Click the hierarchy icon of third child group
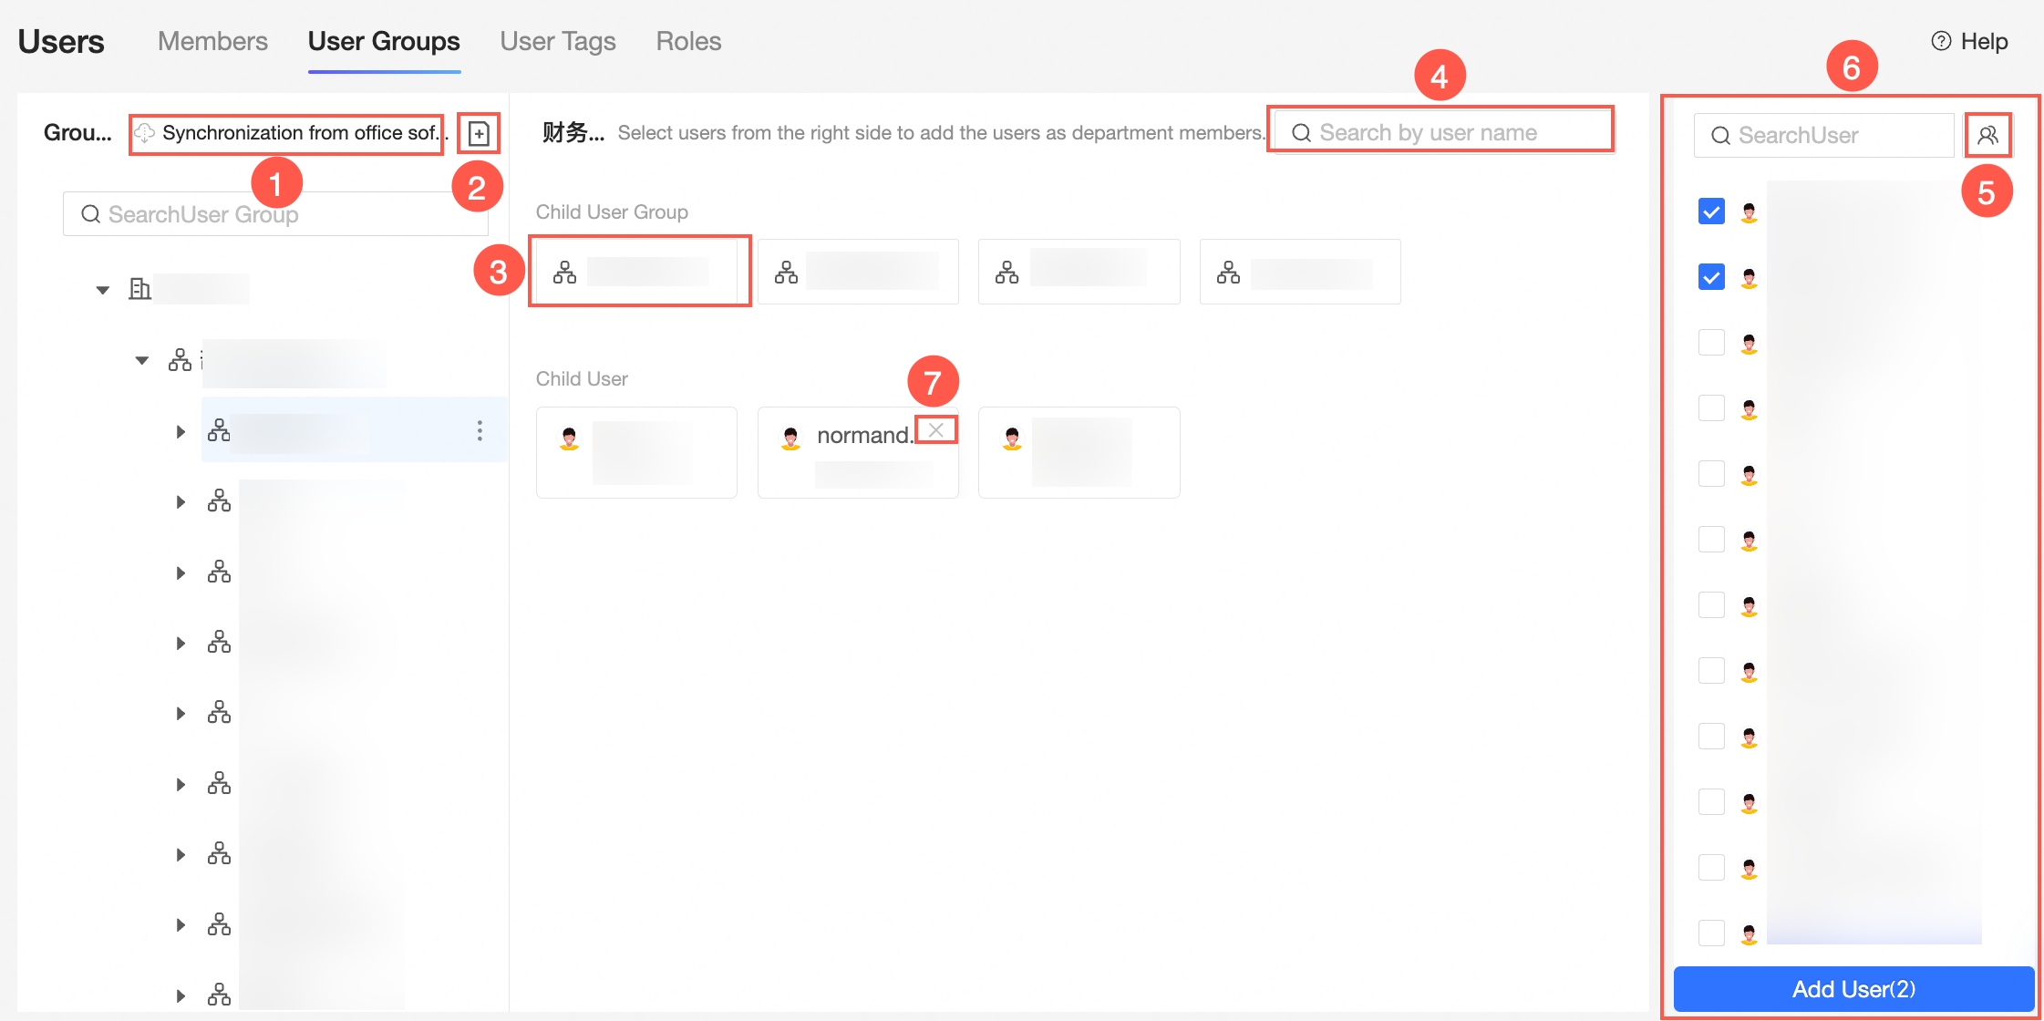 pyautogui.click(x=219, y=572)
